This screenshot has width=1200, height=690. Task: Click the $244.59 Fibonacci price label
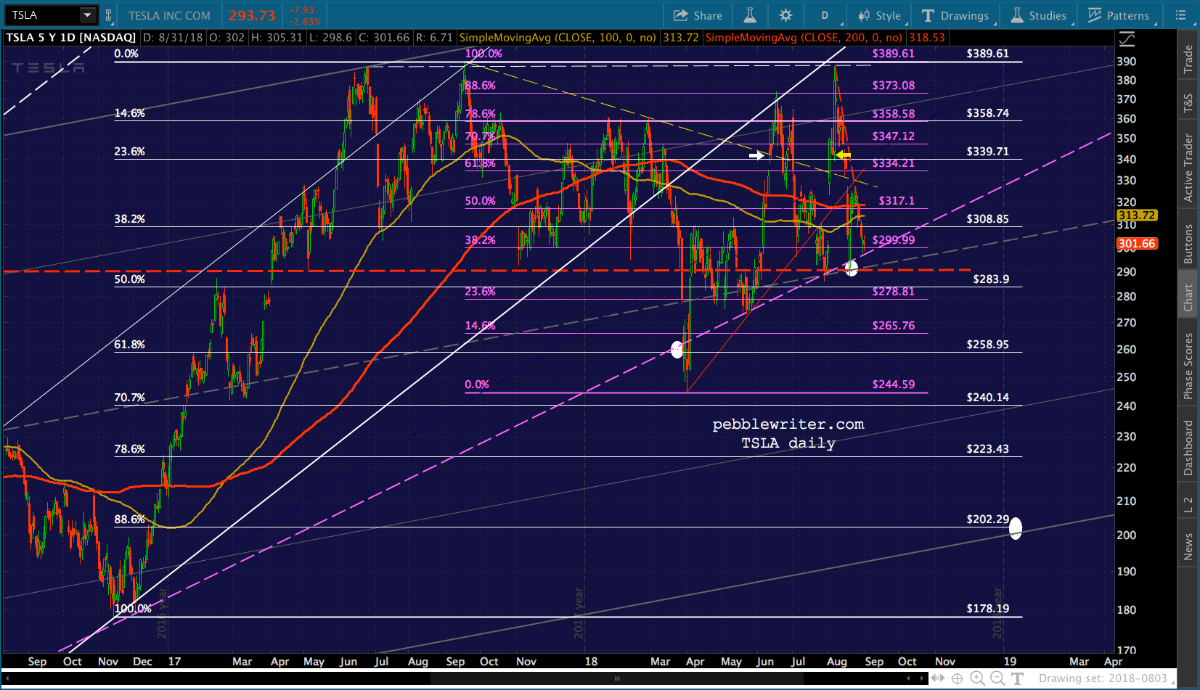[893, 385]
